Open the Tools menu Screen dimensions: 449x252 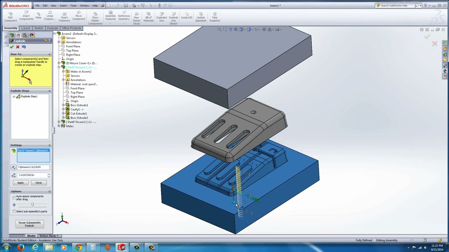(x=73, y=6)
